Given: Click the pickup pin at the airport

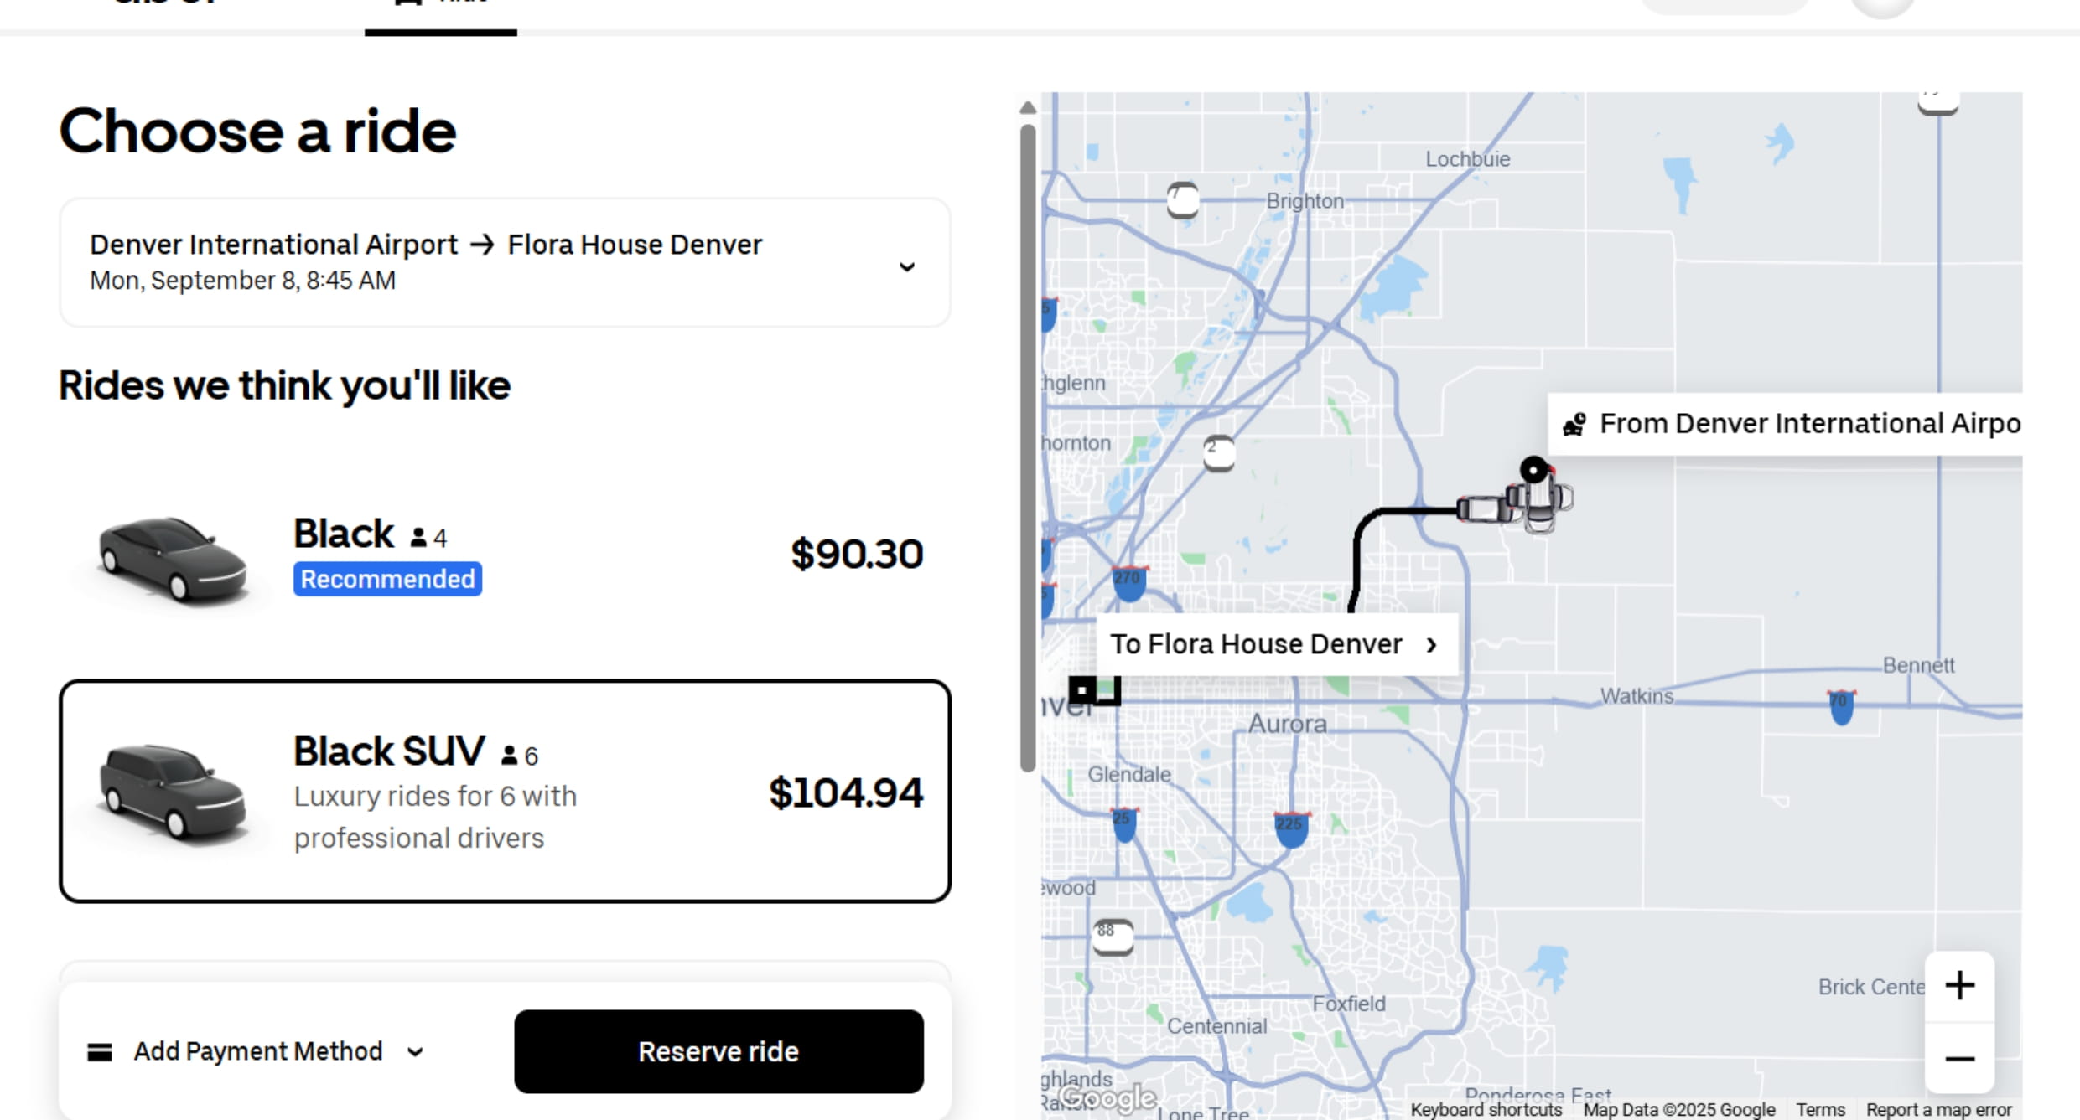Looking at the screenshot, I should click(x=1533, y=470).
